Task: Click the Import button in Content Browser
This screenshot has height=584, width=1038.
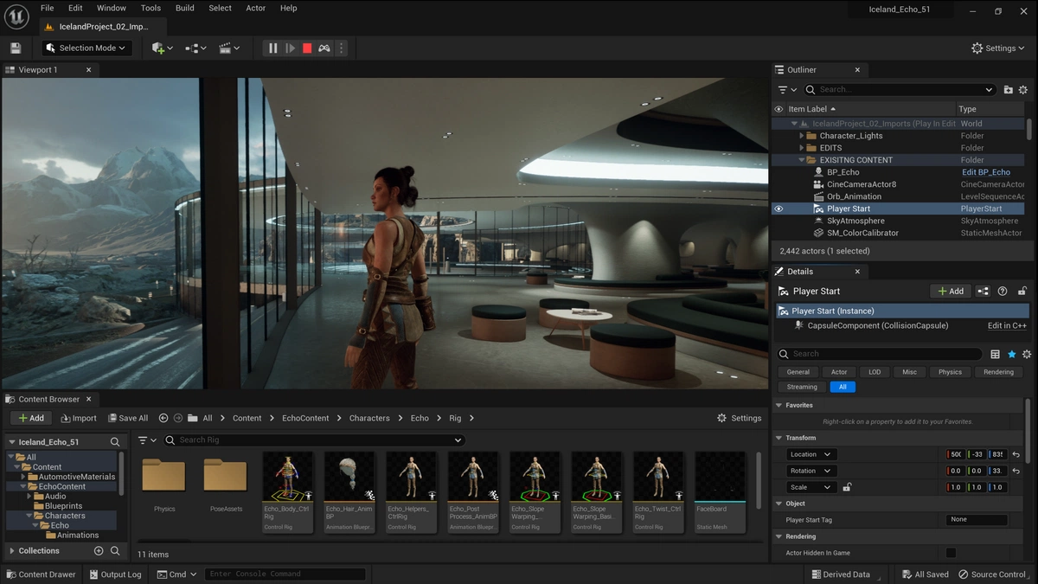Action: coord(79,418)
